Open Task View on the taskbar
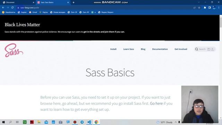 [17, 122]
